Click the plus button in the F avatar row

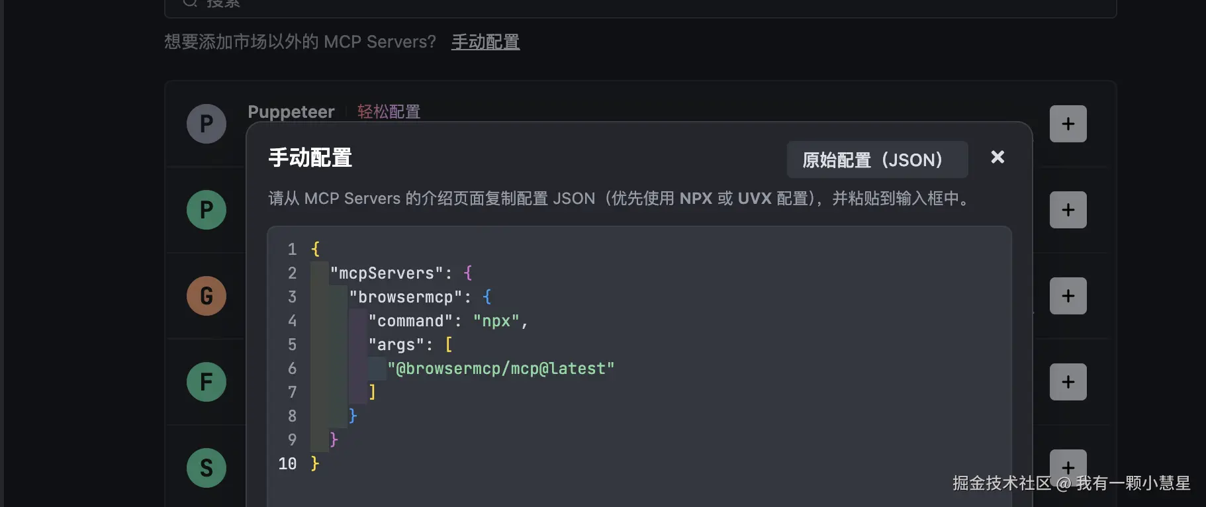pyautogui.click(x=1068, y=382)
